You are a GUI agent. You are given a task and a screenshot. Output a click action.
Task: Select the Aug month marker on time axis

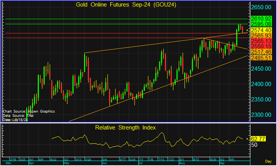pos(181,164)
